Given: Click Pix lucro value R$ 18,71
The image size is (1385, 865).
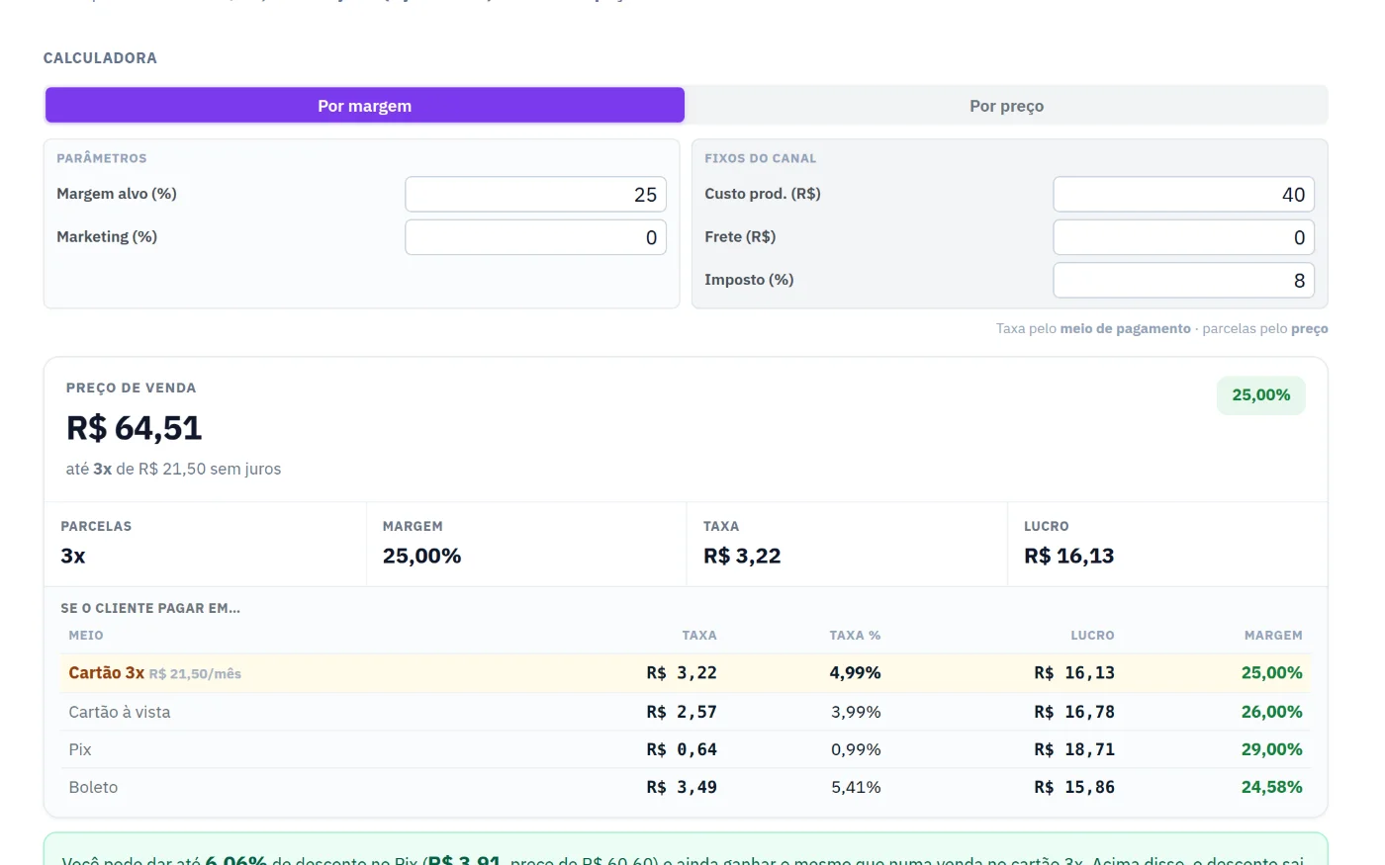Looking at the screenshot, I should [1074, 749].
